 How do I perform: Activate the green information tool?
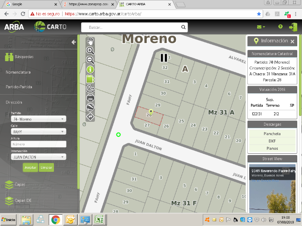click(90, 70)
